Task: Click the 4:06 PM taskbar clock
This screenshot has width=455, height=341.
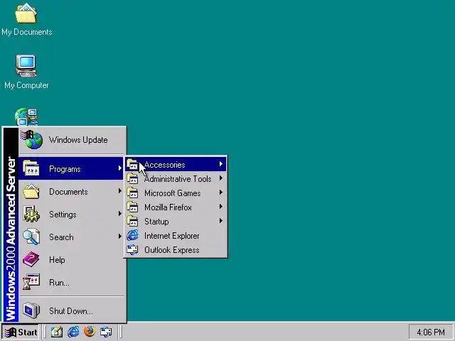Action: [x=431, y=332]
